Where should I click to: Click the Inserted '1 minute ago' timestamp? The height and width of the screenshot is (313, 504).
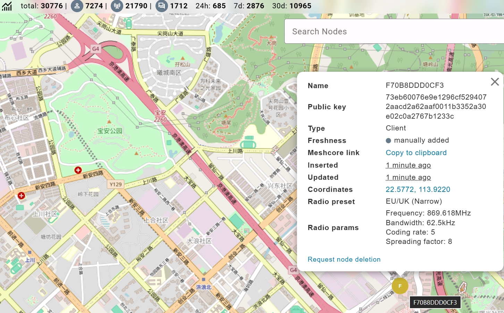point(408,165)
